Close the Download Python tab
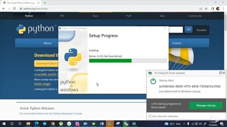The width and height of the screenshot is (227, 127). 39,3
